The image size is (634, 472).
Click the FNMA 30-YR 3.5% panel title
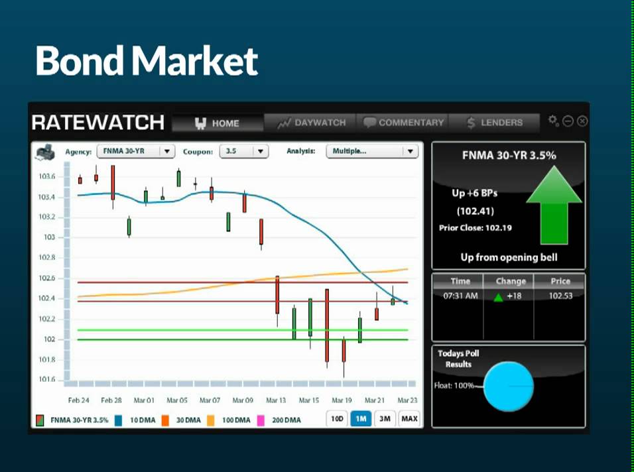click(x=509, y=156)
